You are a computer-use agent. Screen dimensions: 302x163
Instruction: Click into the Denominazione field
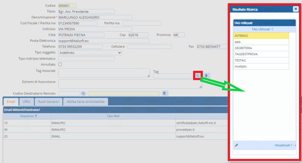click(95, 17)
